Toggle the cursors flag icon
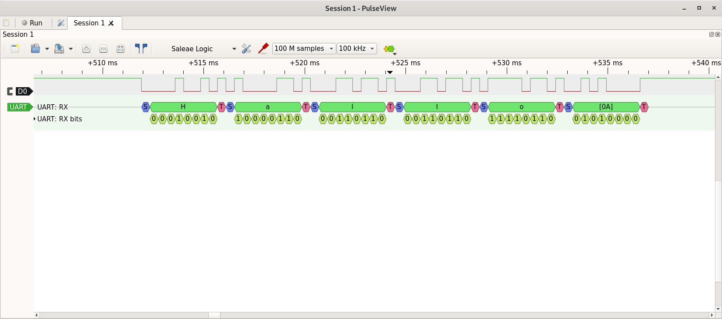 (141, 49)
